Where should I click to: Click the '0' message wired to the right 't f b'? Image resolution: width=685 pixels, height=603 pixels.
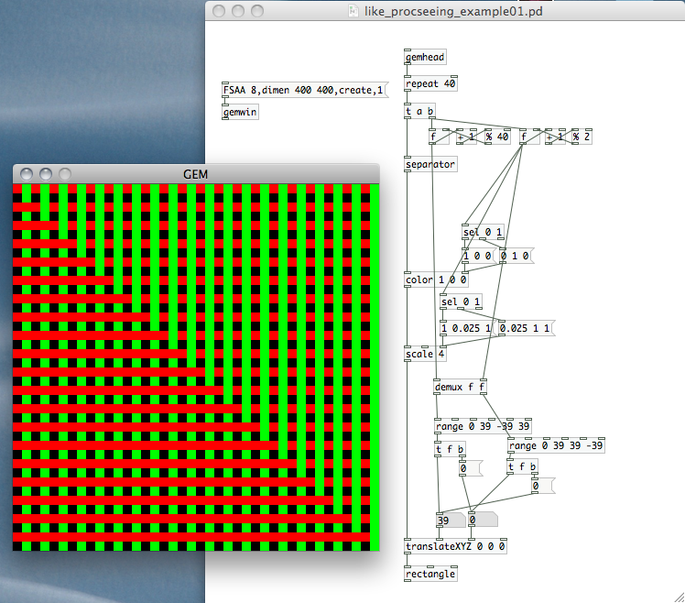tap(543, 486)
